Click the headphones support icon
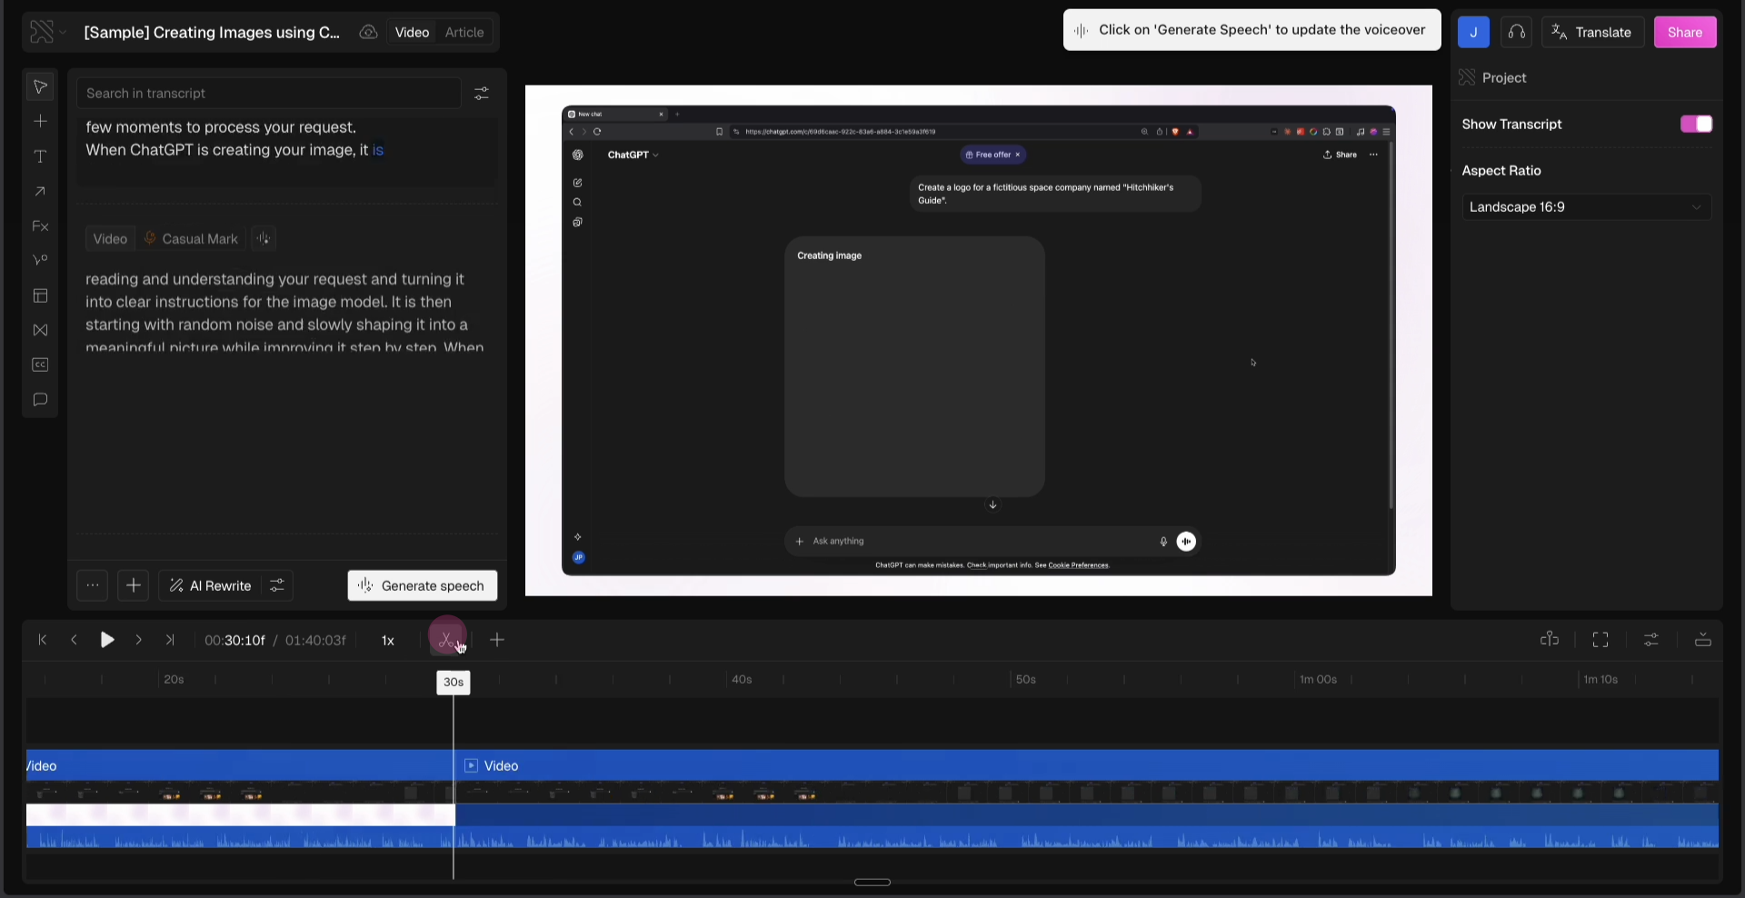1745x898 pixels. [x=1516, y=32]
